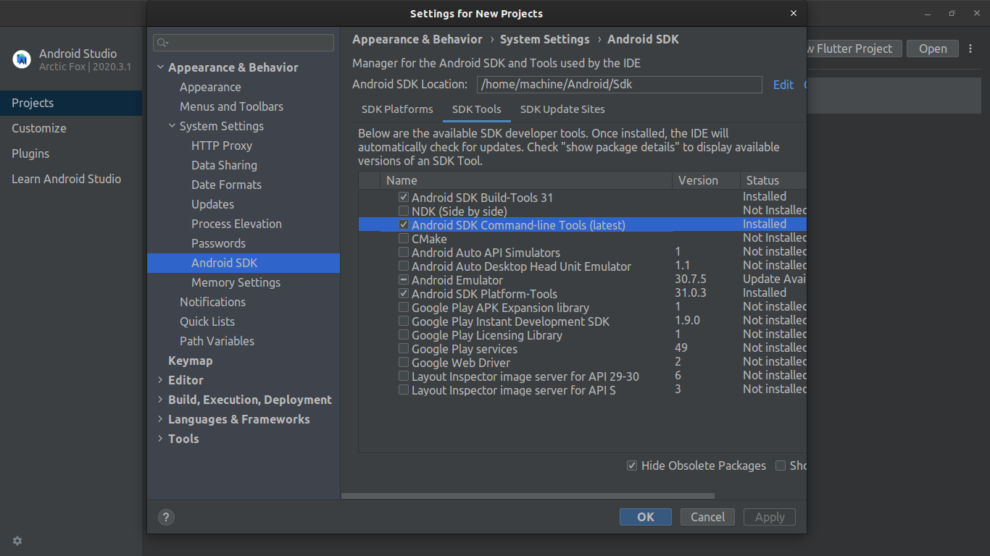
Task: Open Notifications settings
Action: pos(212,302)
